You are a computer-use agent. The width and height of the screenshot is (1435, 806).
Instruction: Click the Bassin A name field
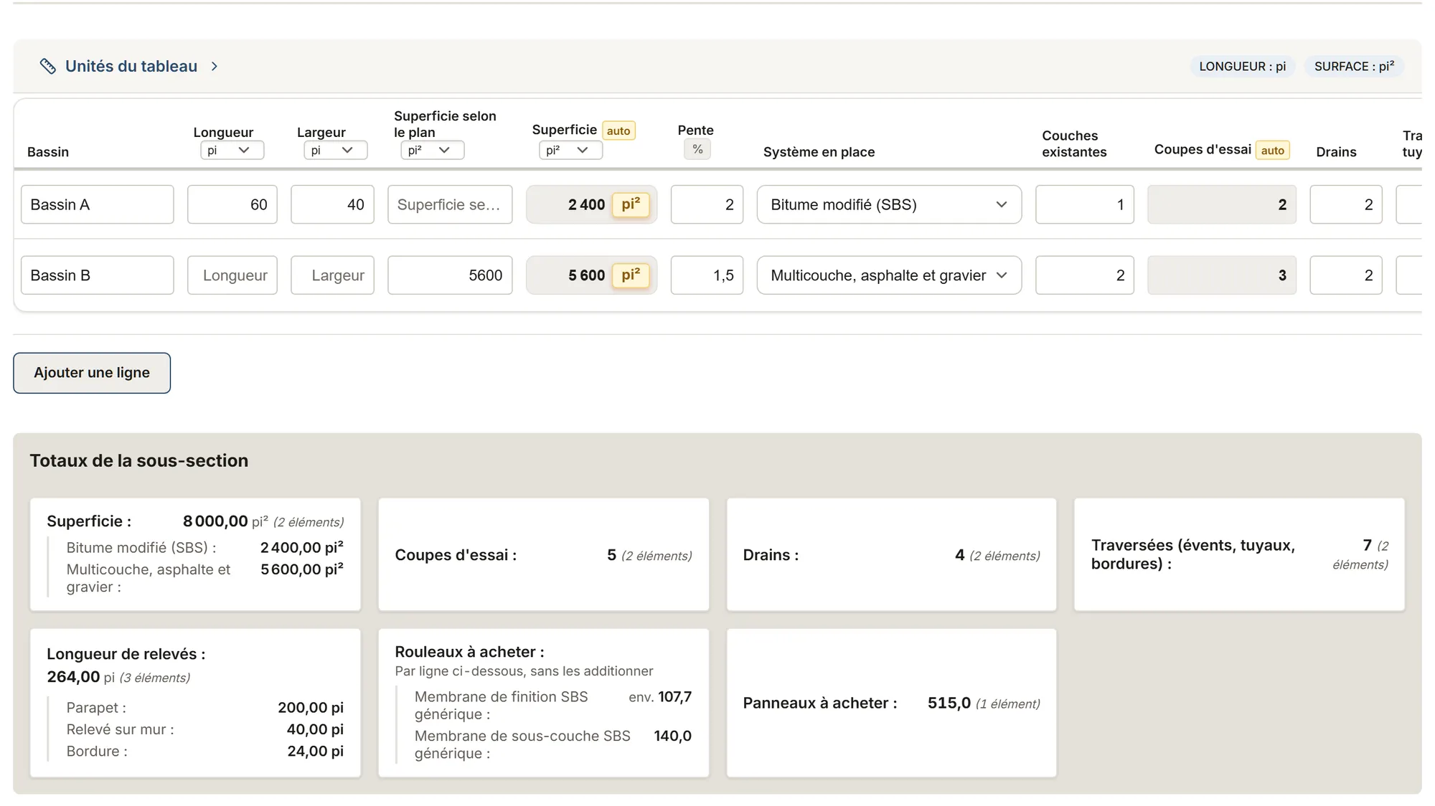(x=98, y=204)
